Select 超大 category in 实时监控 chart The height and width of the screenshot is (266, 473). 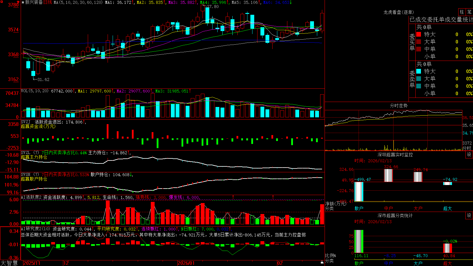click(x=448, y=208)
